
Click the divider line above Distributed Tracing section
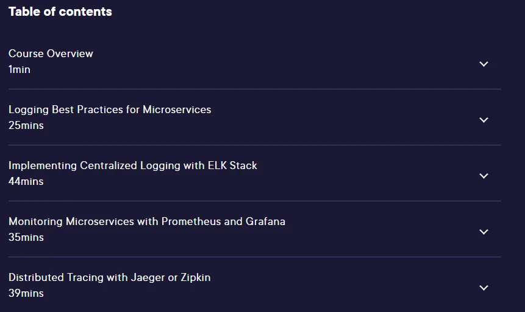(255, 257)
